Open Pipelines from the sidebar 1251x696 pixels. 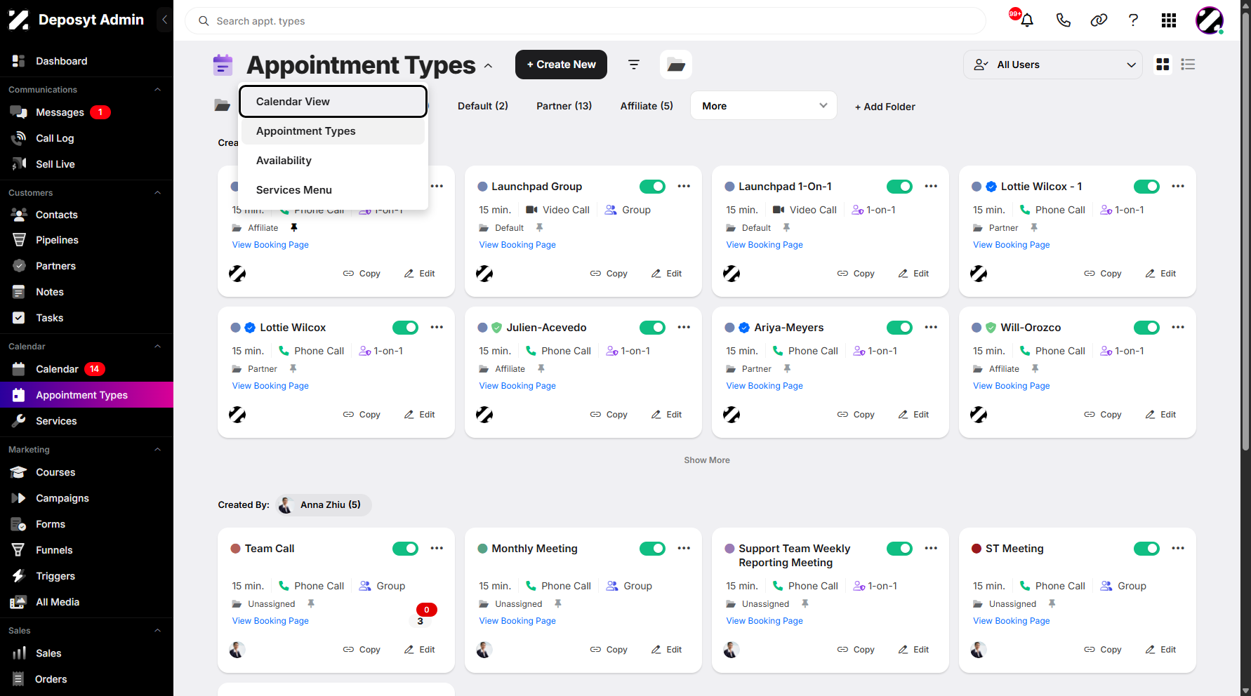click(x=57, y=240)
